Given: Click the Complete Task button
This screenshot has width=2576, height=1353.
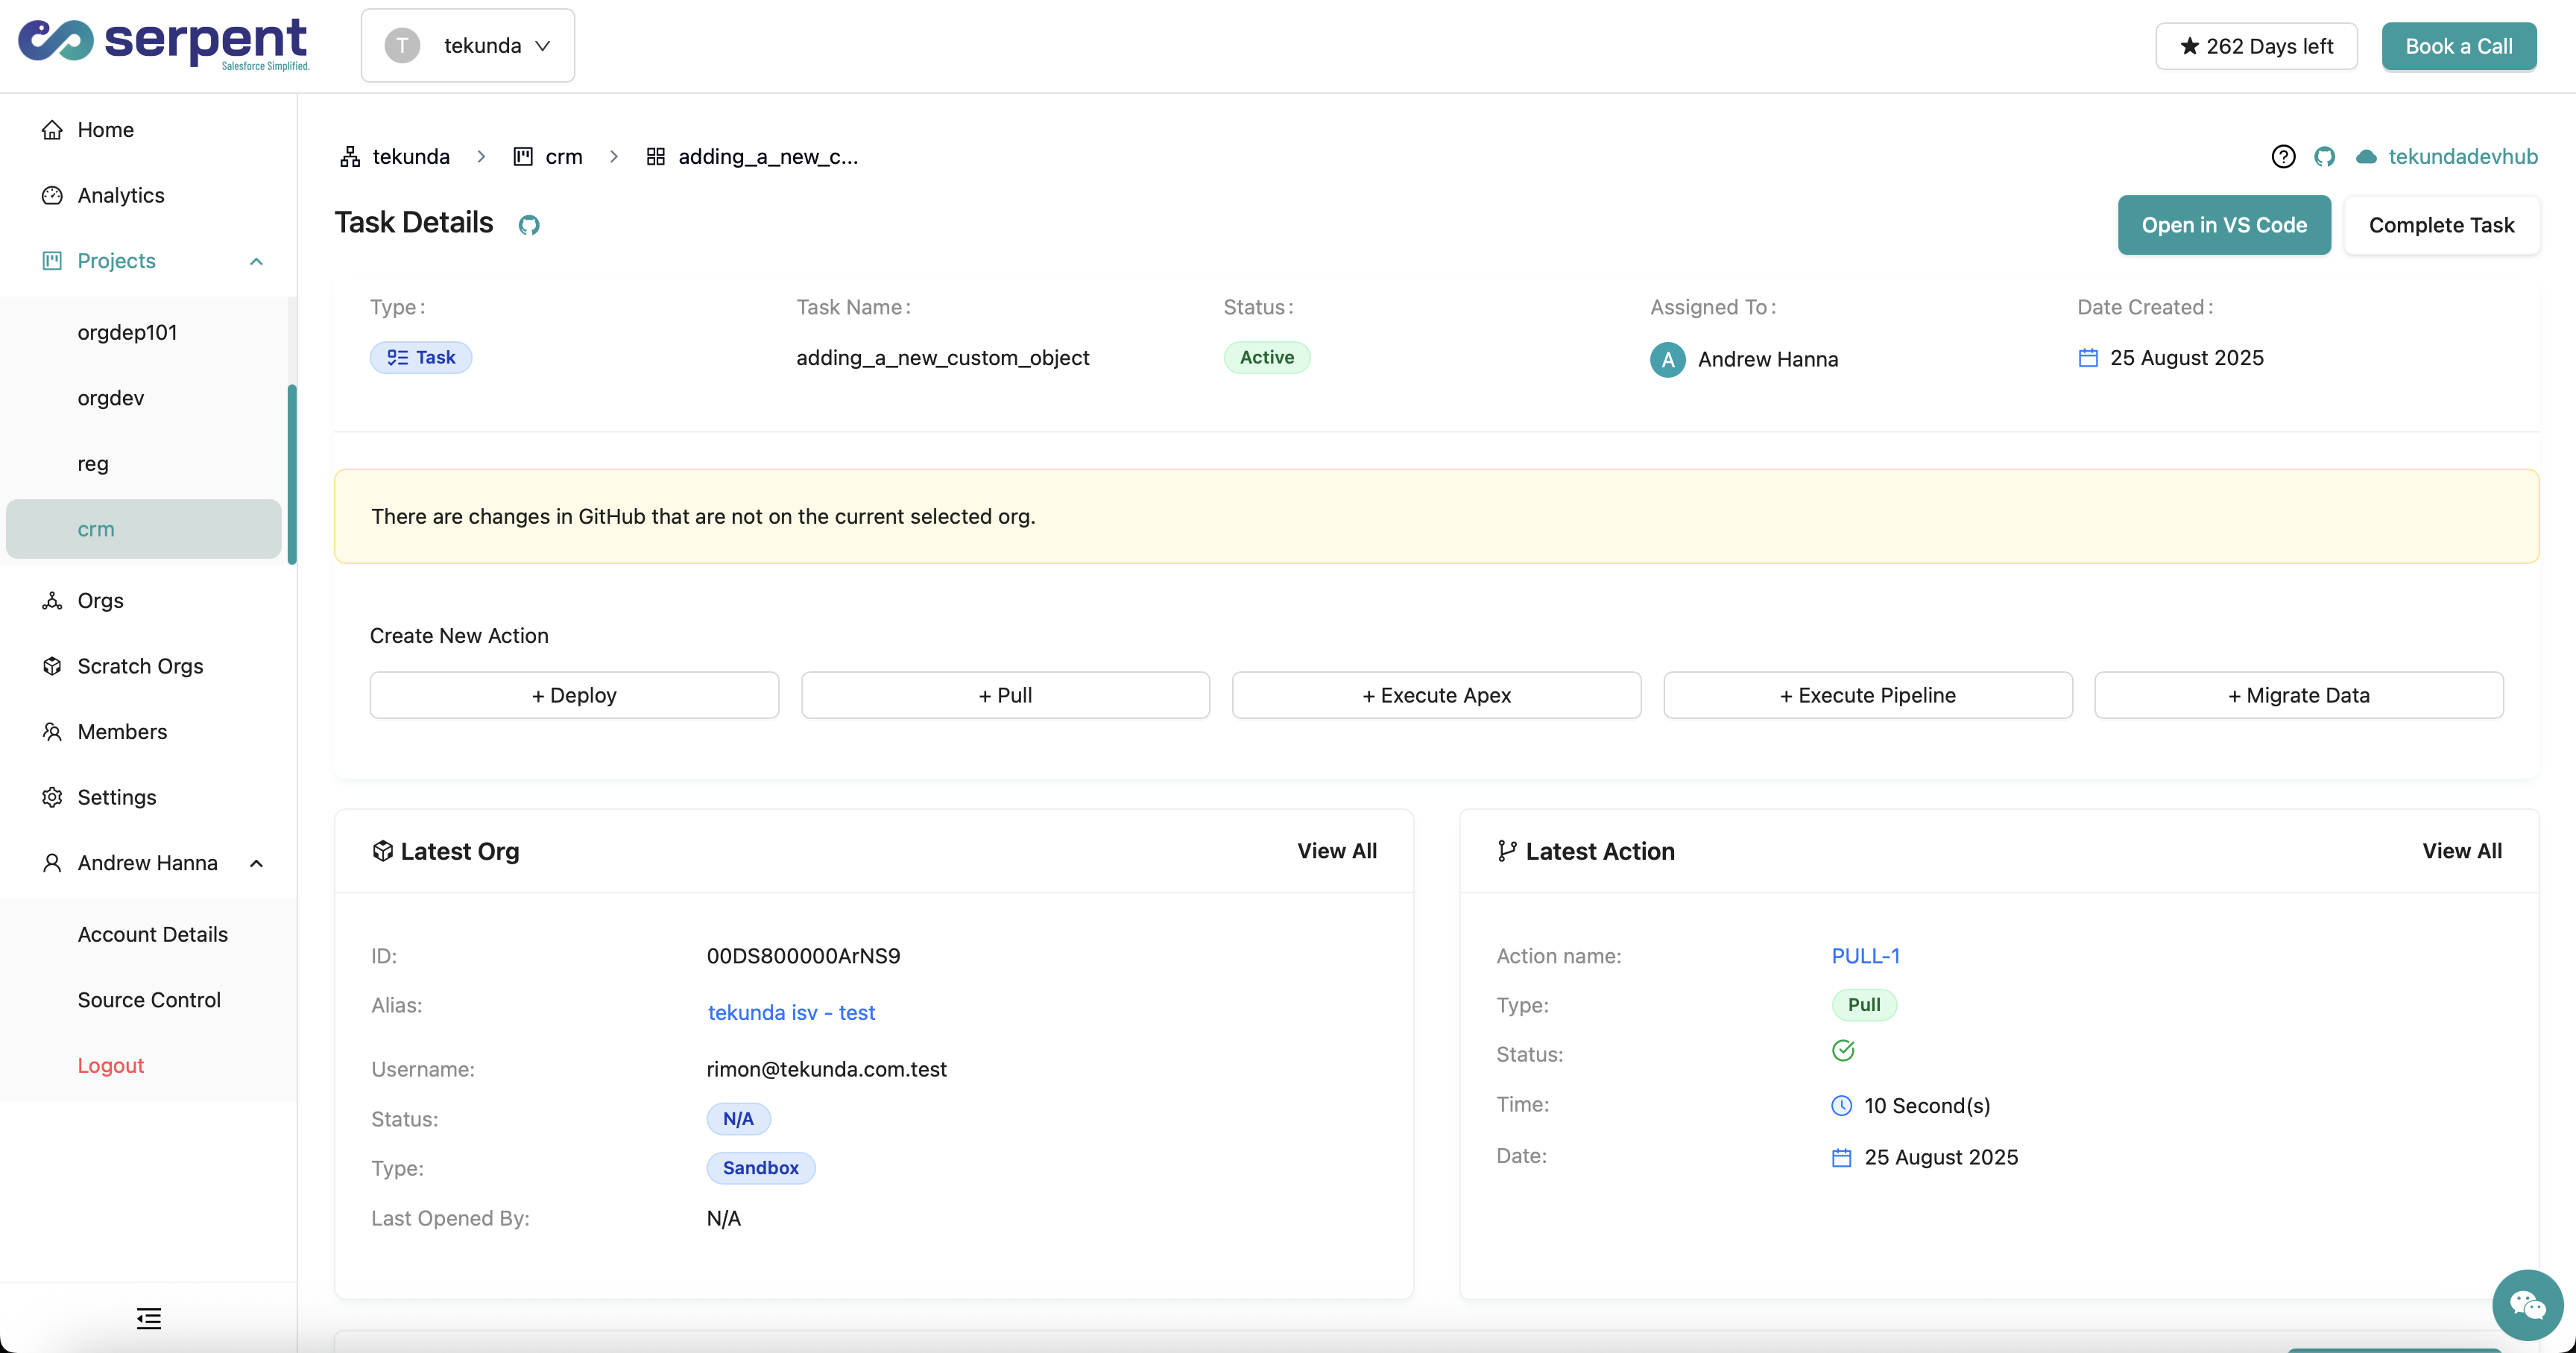Looking at the screenshot, I should [x=2441, y=225].
